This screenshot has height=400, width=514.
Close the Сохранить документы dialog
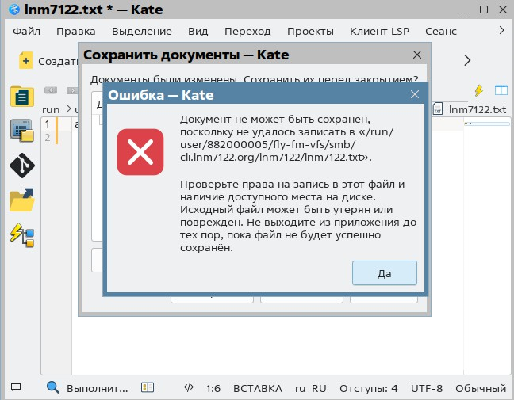point(417,55)
